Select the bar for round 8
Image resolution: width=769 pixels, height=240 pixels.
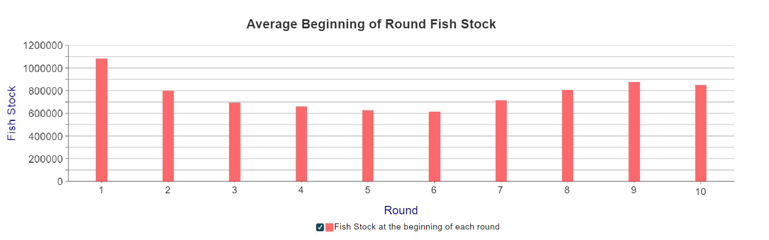pyautogui.click(x=567, y=135)
